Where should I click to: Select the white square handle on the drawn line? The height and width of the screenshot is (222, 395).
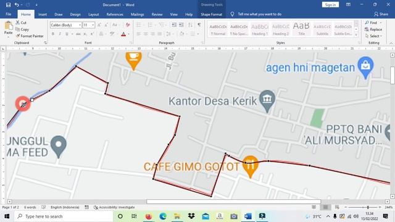(32, 100)
